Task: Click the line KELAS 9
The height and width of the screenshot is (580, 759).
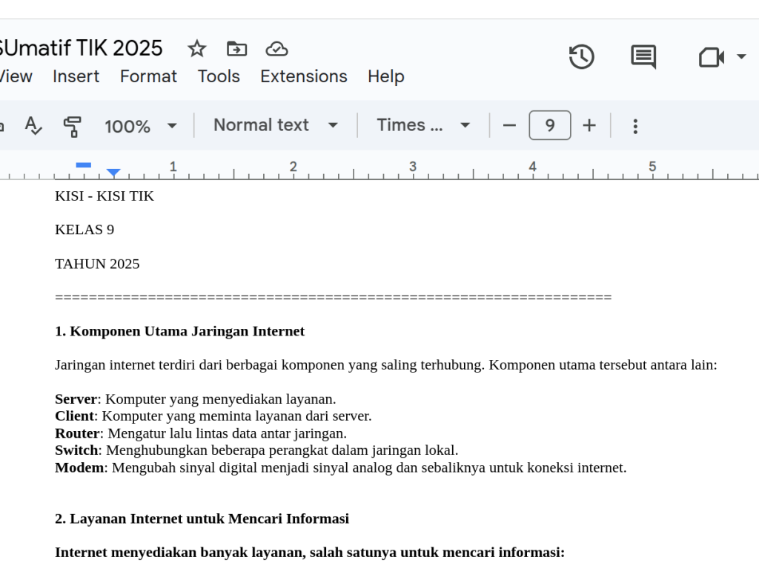Action: coord(84,230)
